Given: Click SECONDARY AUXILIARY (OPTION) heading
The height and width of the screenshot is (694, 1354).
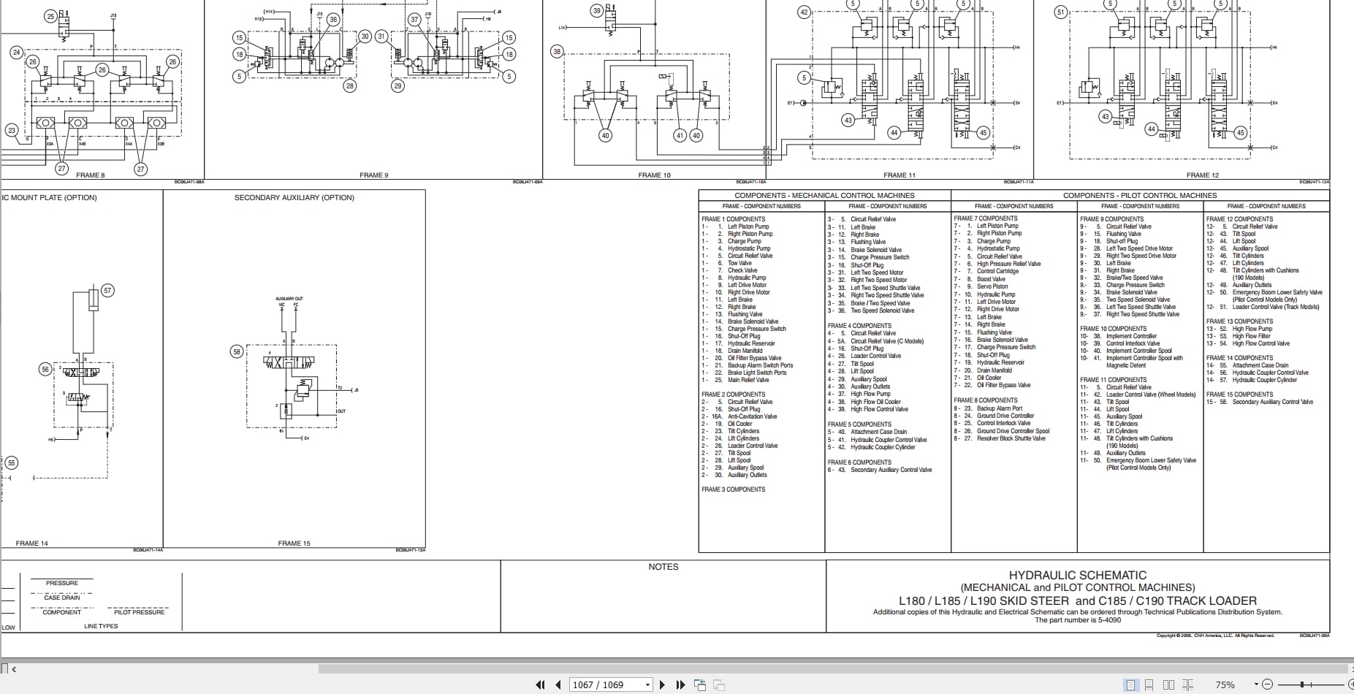Looking at the screenshot, I should point(294,197).
